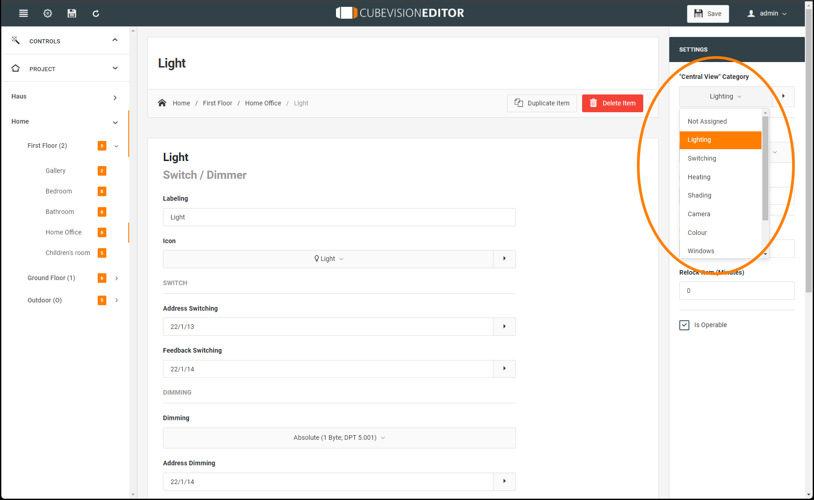Expand Outdoor chevron
814x500 pixels.
pos(116,300)
